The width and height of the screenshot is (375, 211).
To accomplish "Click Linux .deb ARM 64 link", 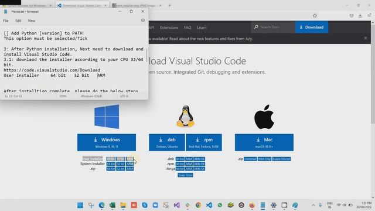I will (199, 159).
